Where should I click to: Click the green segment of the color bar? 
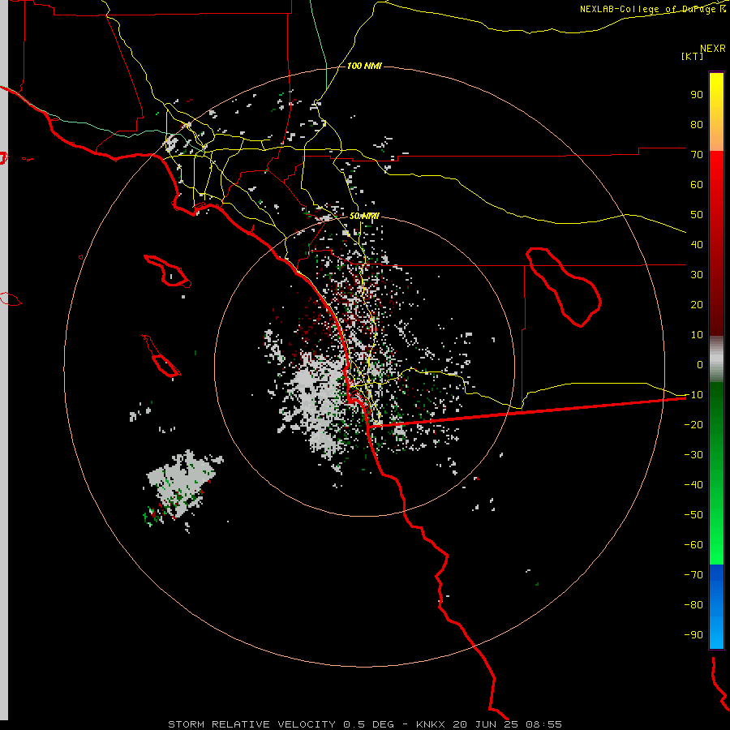716,474
